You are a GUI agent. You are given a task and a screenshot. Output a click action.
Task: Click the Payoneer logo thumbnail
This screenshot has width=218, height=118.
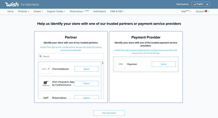(121, 64)
